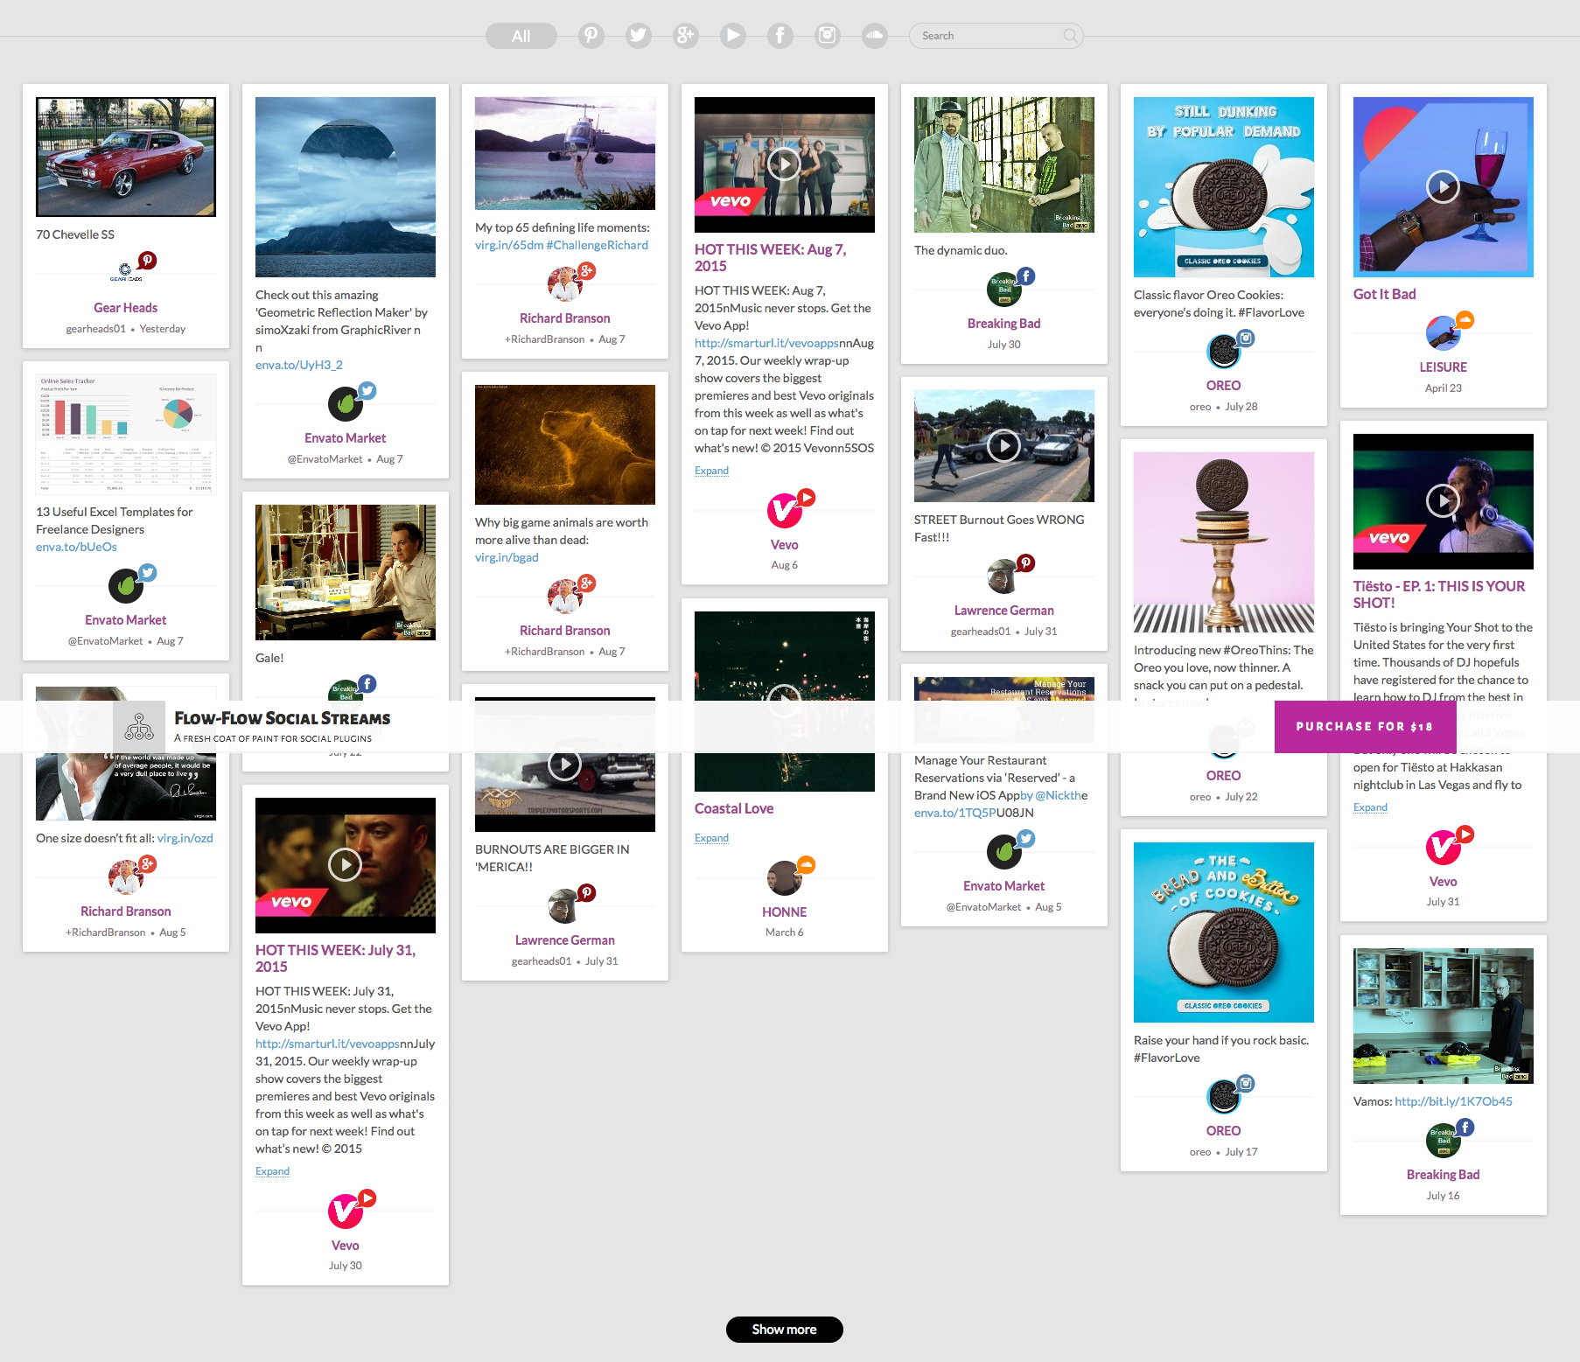
Task: Open virg.in/ozd link
Action: pyautogui.click(x=185, y=838)
